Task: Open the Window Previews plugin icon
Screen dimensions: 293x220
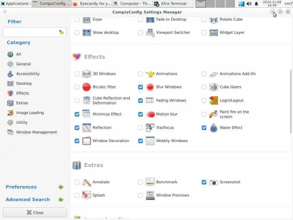Action: [150, 195]
